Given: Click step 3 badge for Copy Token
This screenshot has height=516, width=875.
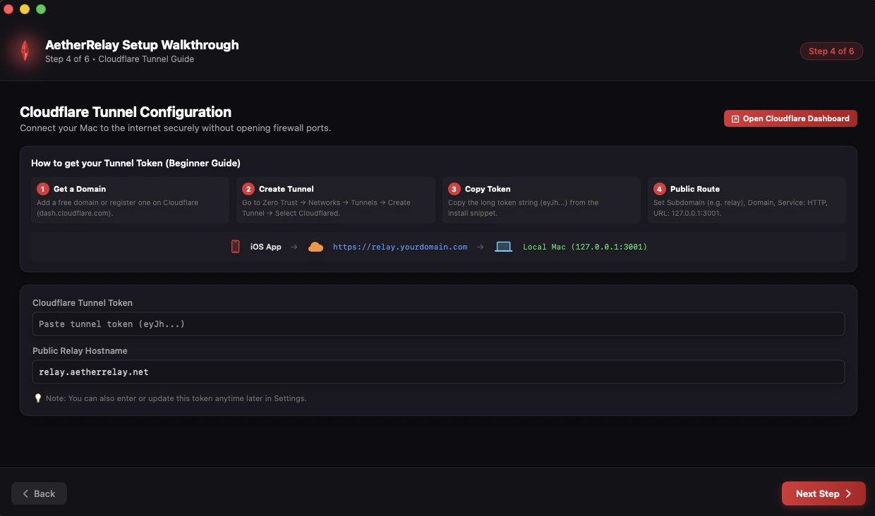Looking at the screenshot, I should tap(454, 189).
